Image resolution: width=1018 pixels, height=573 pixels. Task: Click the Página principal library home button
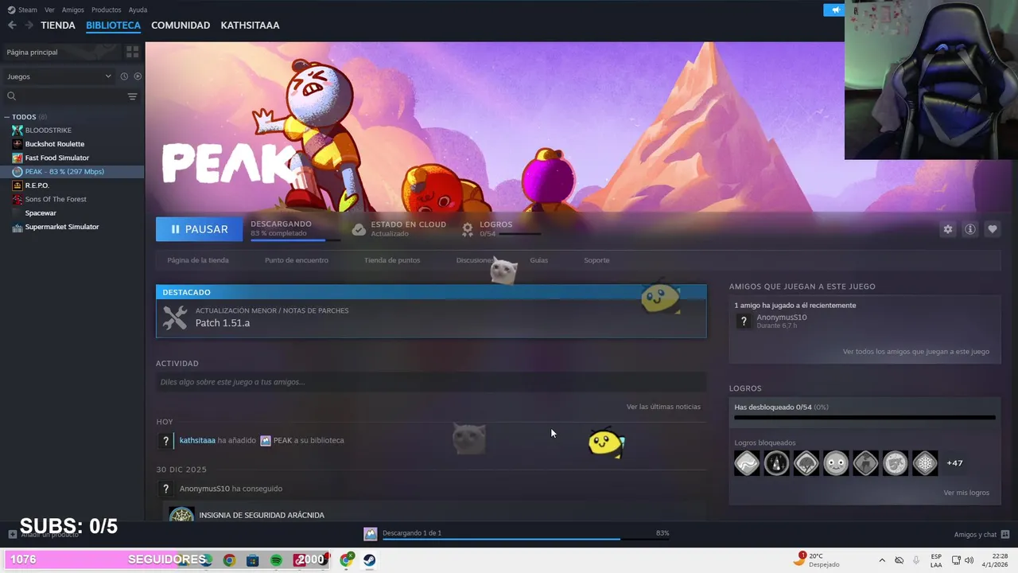(60, 52)
